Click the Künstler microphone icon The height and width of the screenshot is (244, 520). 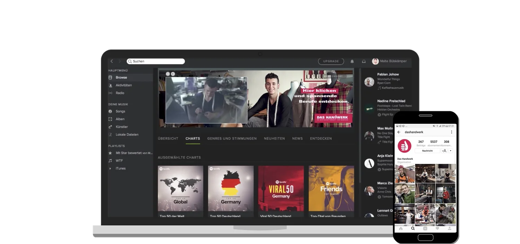[110, 127]
